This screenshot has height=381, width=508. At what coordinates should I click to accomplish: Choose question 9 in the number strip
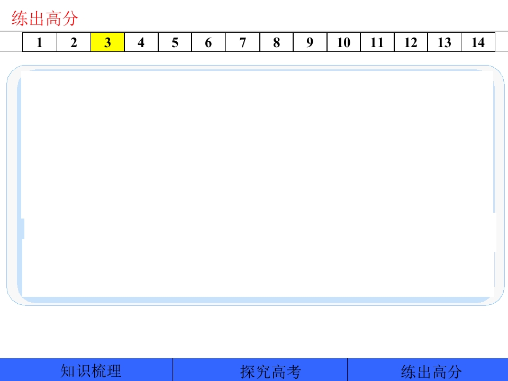click(310, 42)
